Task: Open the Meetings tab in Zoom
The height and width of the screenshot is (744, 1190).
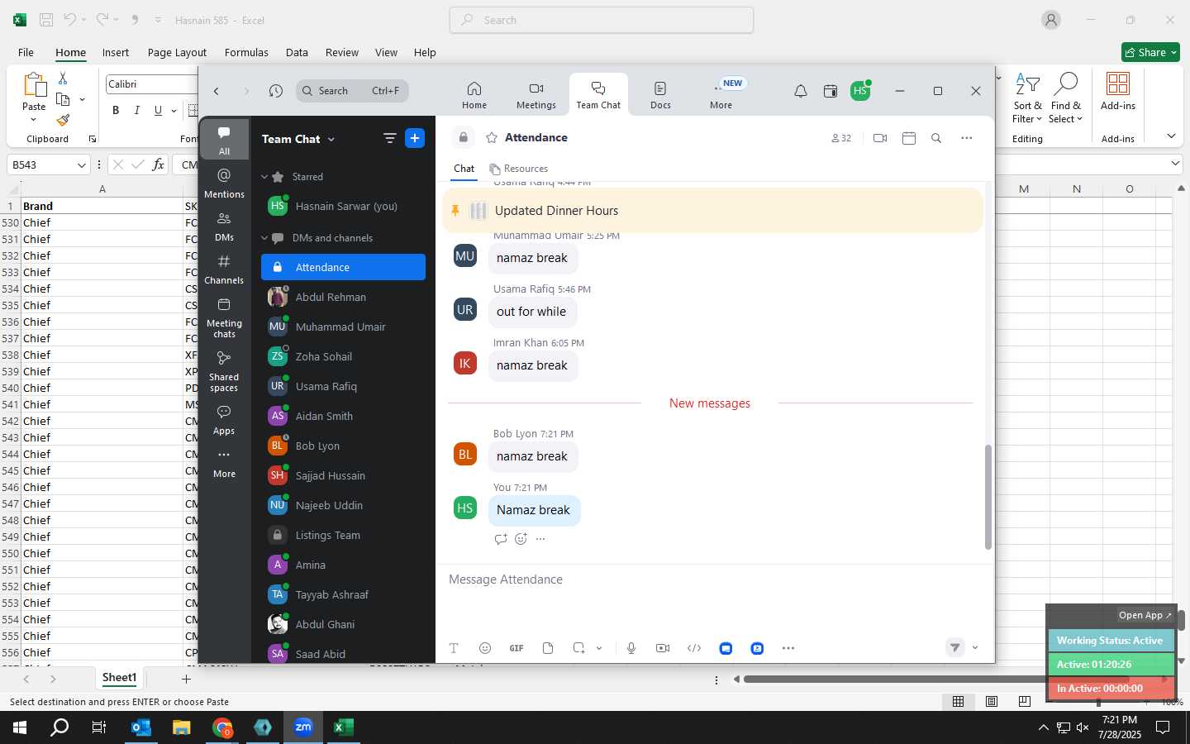Action: pyautogui.click(x=536, y=95)
